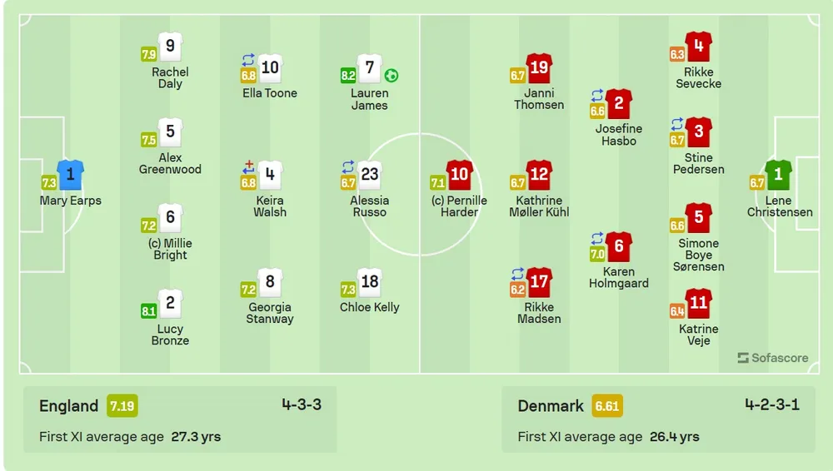Click Lene Christensen's green goalkeeper shirt

[x=779, y=175]
